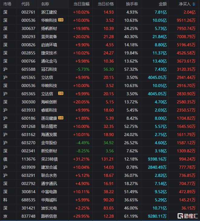Select stock name 冠石科技

coord(49,69)
